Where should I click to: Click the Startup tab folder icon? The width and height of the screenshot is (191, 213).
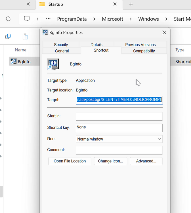pos(42,4)
